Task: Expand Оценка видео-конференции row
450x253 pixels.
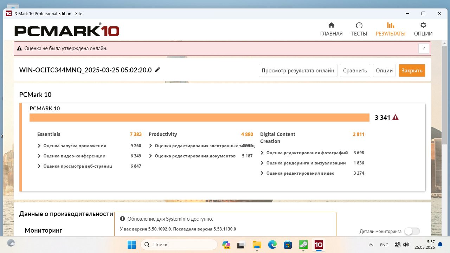Action: [x=39, y=156]
